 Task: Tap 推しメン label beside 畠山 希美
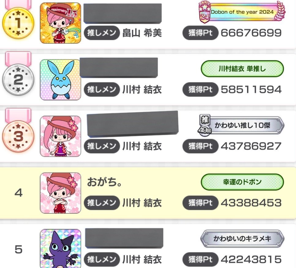102,33
